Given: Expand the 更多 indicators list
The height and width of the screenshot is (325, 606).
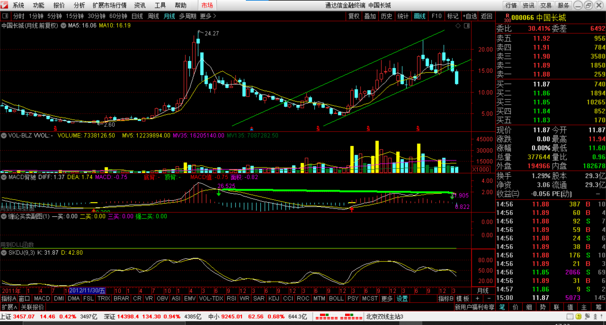Looking at the screenshot, I should pyautogui.click(x=386, y=298).
